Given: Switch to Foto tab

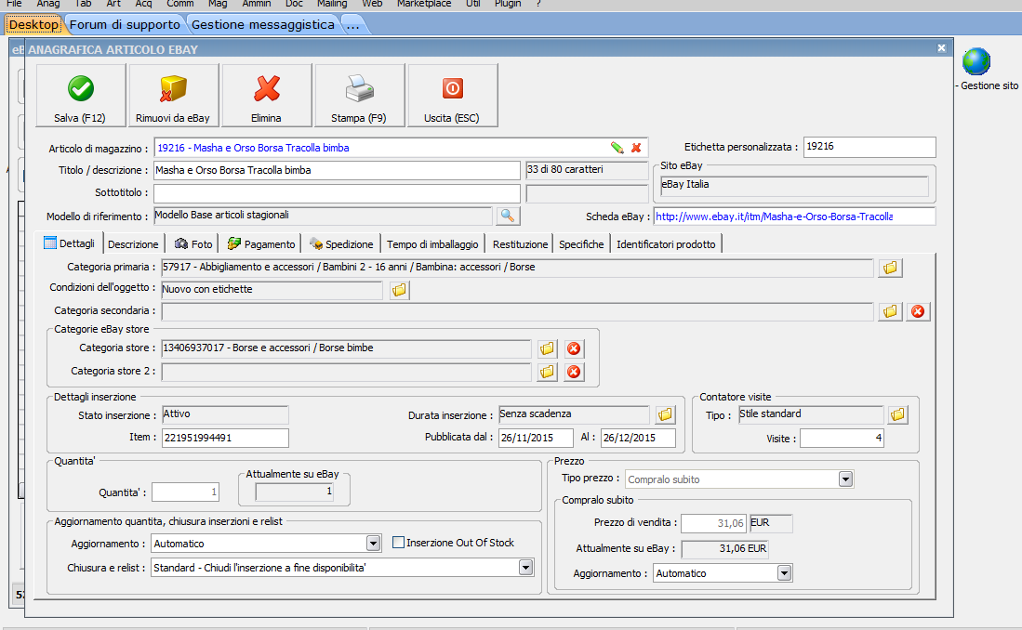Looking at the screenshot, I should (193, 244).
